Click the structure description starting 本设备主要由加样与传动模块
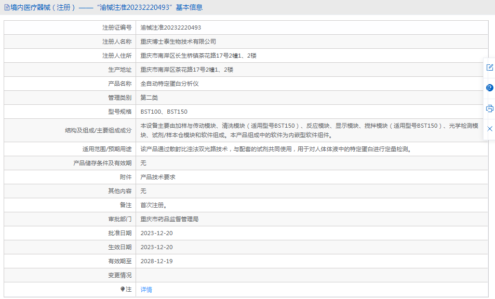495x299 pixels. (310, 130)
